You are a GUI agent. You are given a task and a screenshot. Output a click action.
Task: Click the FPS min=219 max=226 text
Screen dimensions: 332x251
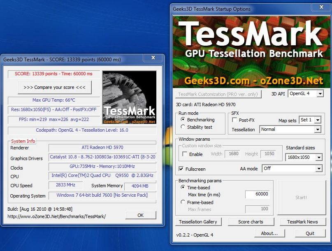[x=54, y=119]
